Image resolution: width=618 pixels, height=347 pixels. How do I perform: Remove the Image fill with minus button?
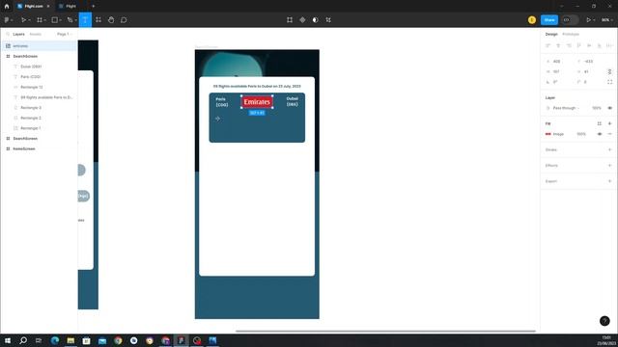click(609, 134)
